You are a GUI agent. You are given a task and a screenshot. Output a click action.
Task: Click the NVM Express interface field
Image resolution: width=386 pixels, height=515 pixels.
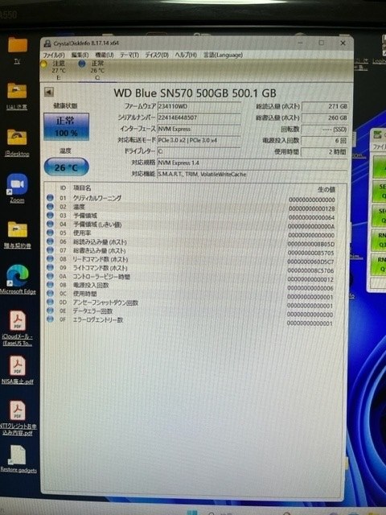point(199,129)
